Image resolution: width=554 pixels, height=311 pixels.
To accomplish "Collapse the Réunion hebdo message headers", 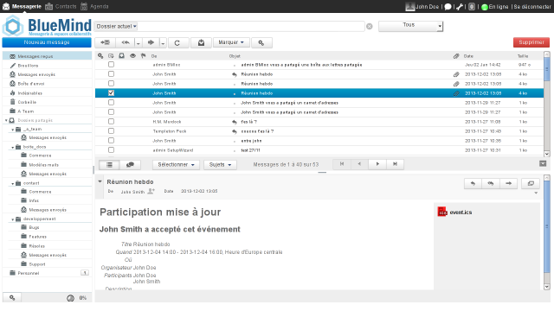I will pyautogui.click(x=100, y=181).
